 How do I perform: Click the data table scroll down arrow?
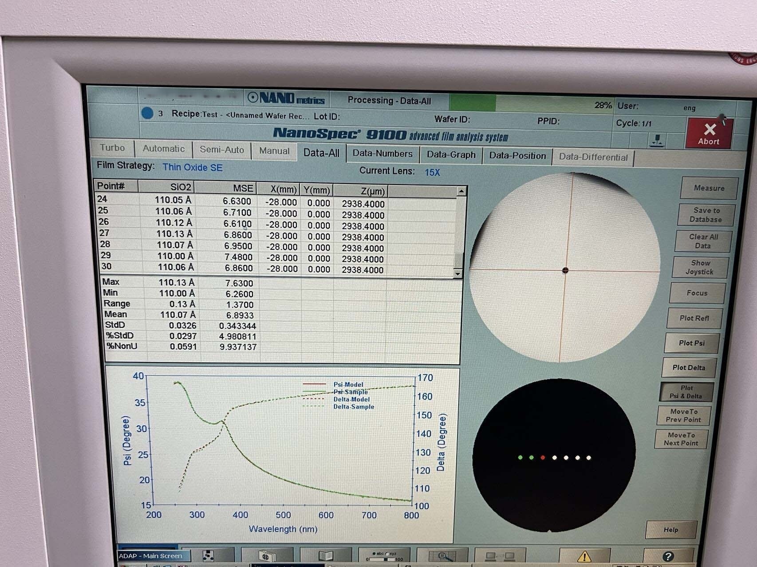coord(458,274)
